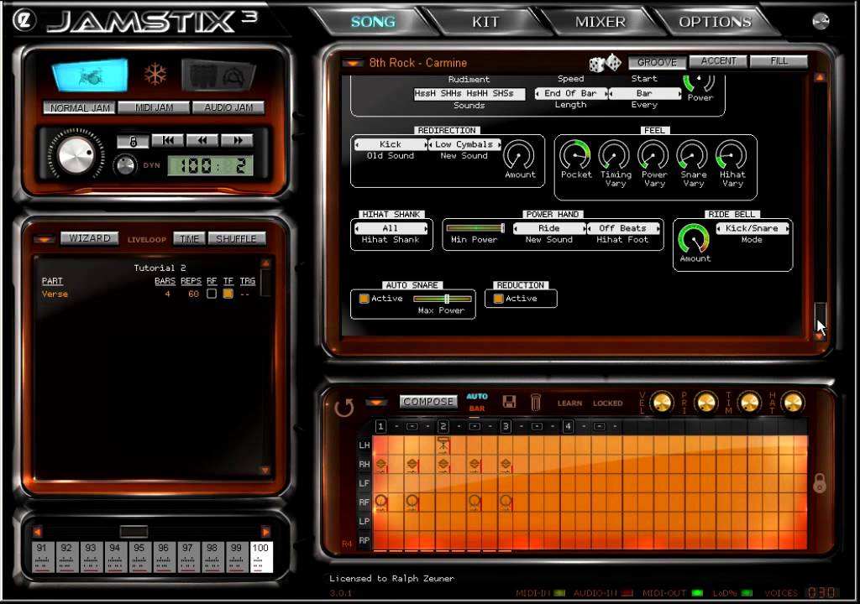
Task: Click the Redirection Amount knob
Action: [519, 154]
